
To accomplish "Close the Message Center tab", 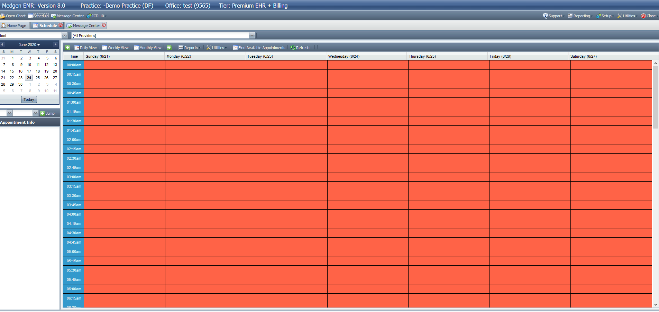I will (x=104, y=25).
